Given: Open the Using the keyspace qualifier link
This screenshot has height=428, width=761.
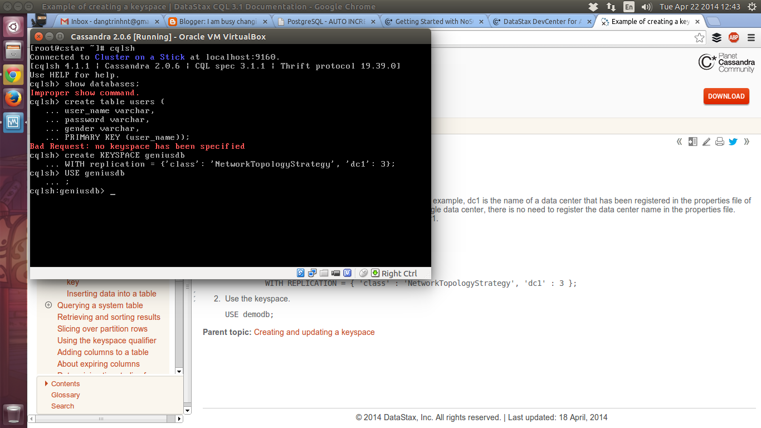Looking at the screenshot, I should point(107,341).
